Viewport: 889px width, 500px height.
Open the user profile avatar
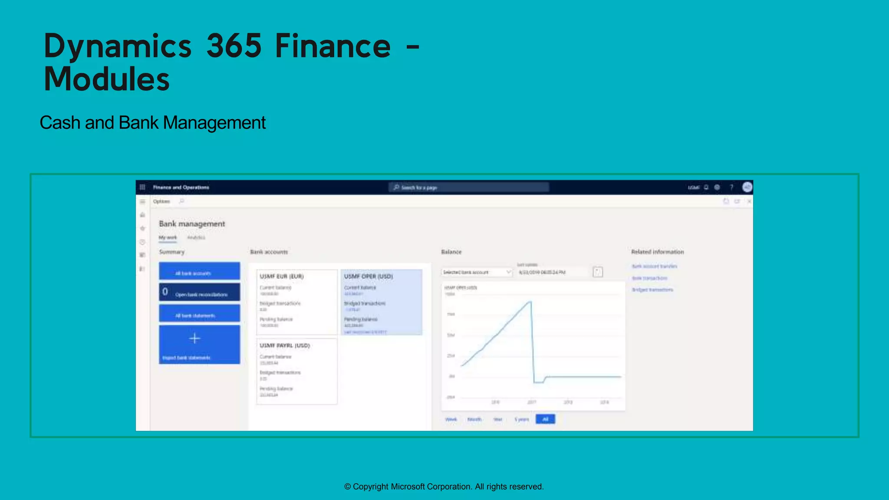tap(747, 187)
